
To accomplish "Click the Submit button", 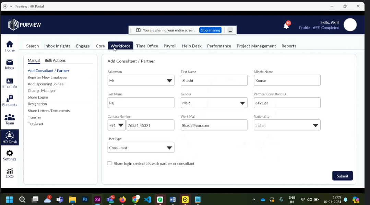I will pyautogui.click(x=342, y=176).
